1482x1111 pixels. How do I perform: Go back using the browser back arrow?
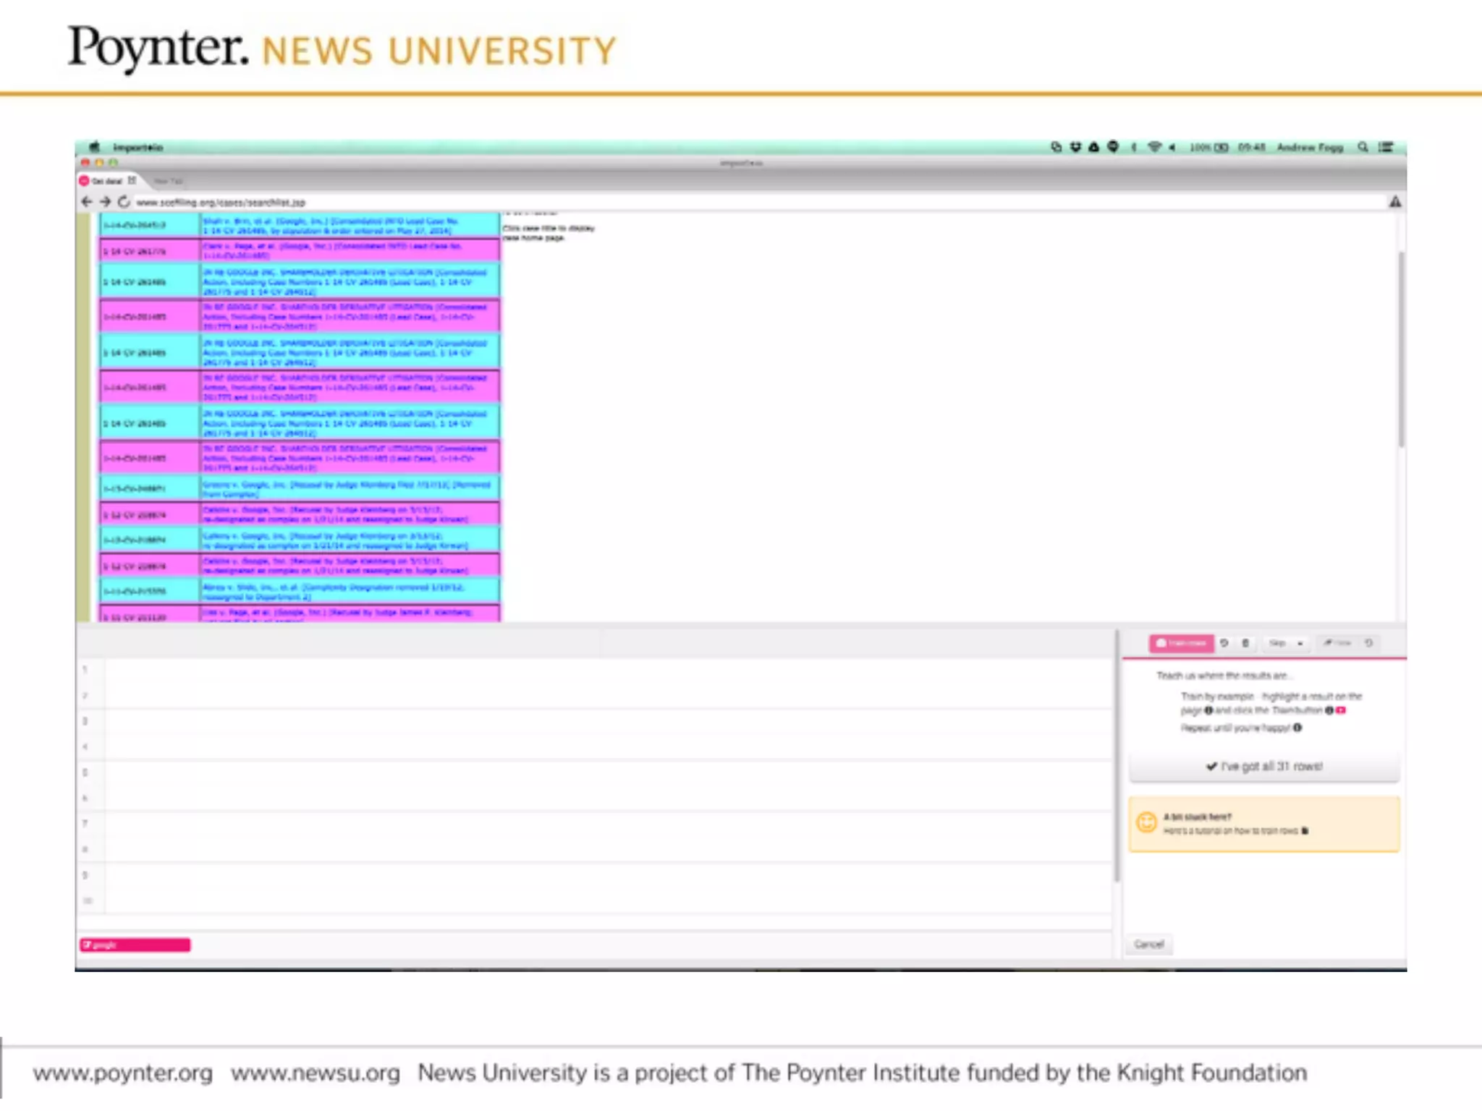87,202
